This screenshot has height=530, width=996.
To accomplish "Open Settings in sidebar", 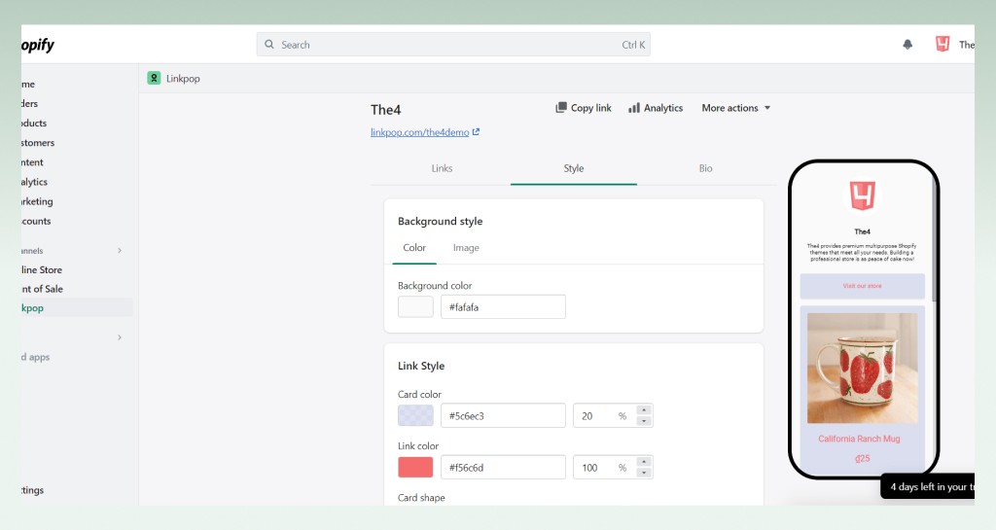I will click(32, 490).
